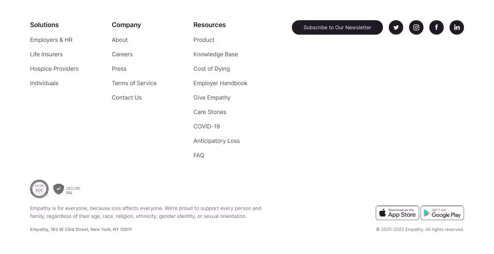Go to Life Insurers page
Viewport: 494px width, 254px height.
(46, 54)
